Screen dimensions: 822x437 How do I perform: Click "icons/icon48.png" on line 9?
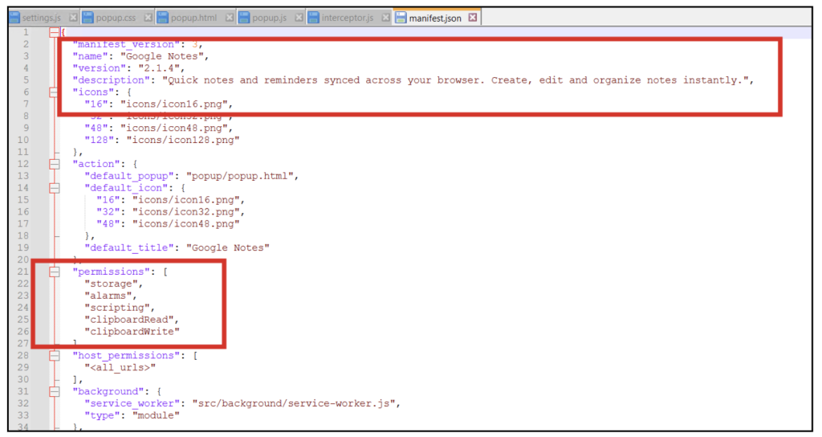[x=173, y=128]
